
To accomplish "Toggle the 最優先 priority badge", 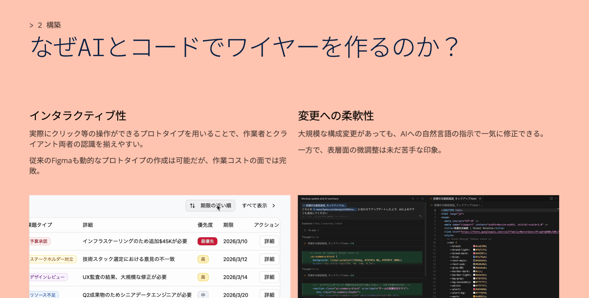I will click(207, 241).
